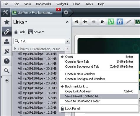Open the Help menu
This screenshot has height=116, width=140.
[x=101, y=4]
